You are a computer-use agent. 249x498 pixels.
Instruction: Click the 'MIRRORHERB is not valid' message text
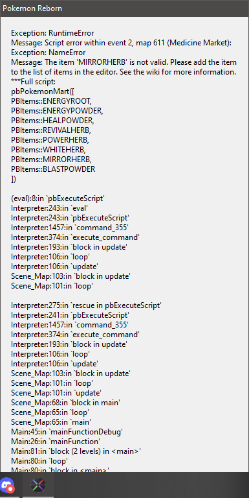pyautogui.click(x=124, y=67)
